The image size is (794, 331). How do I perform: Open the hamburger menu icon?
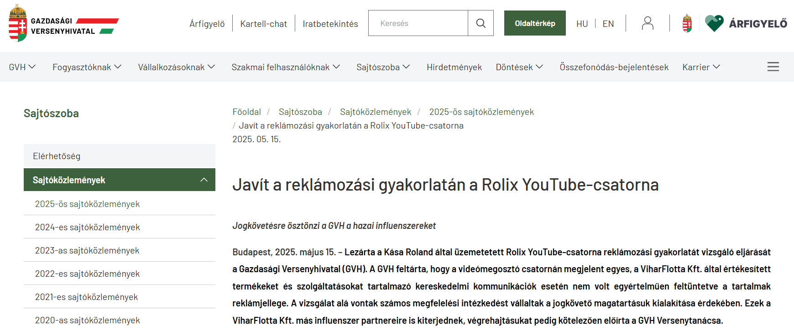(x=773, y=67)
